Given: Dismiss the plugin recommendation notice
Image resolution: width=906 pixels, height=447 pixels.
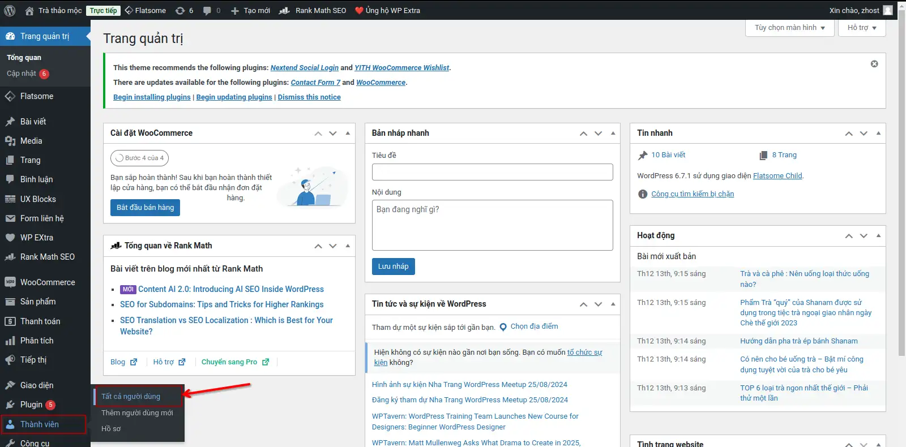Looking at the screenshot, I should (874, 64).
